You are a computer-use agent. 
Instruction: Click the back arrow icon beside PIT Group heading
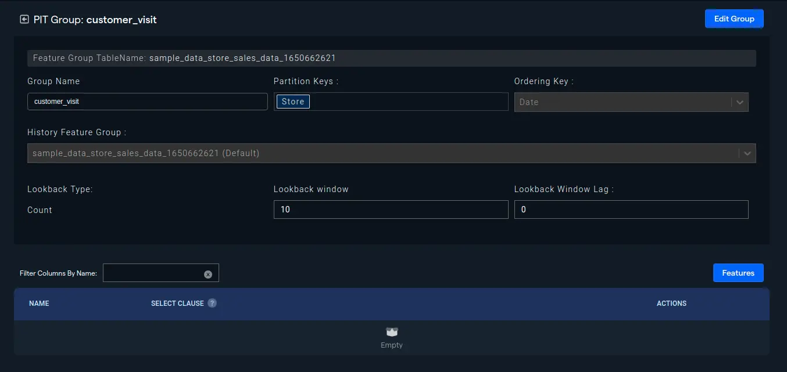[24, 19]
